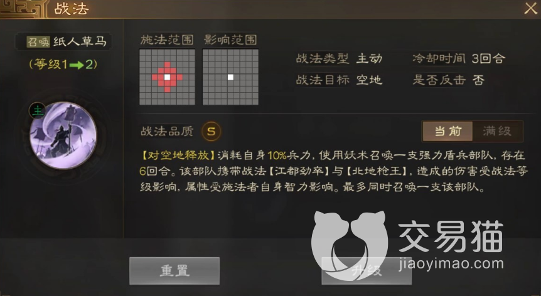The image size is (541, 296).
Task: Click the purple 纸人草马 skill portrait
Action: [63, 135]
